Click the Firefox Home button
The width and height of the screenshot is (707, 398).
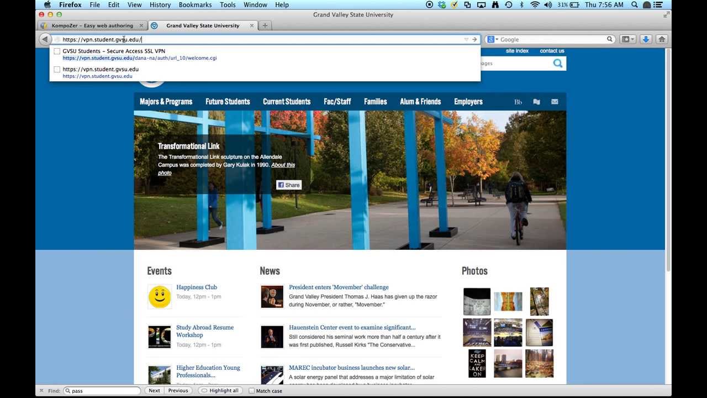coord(662,39)
